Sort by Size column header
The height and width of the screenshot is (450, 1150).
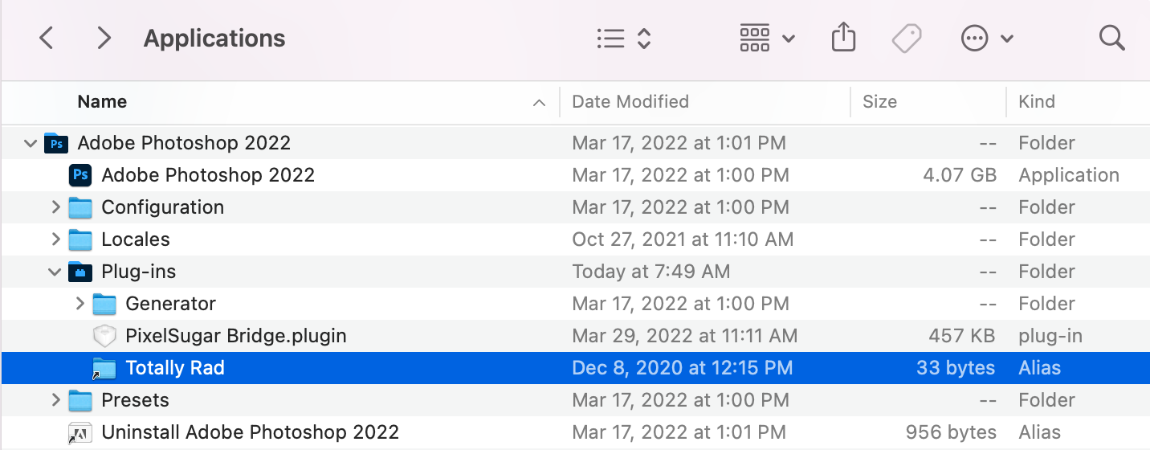coord(879,102)
